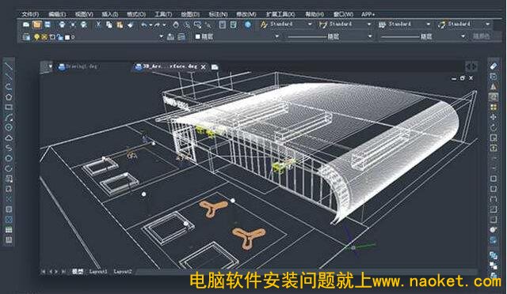
Task: Select the Table tool in left toolbar
Action: 9,230
